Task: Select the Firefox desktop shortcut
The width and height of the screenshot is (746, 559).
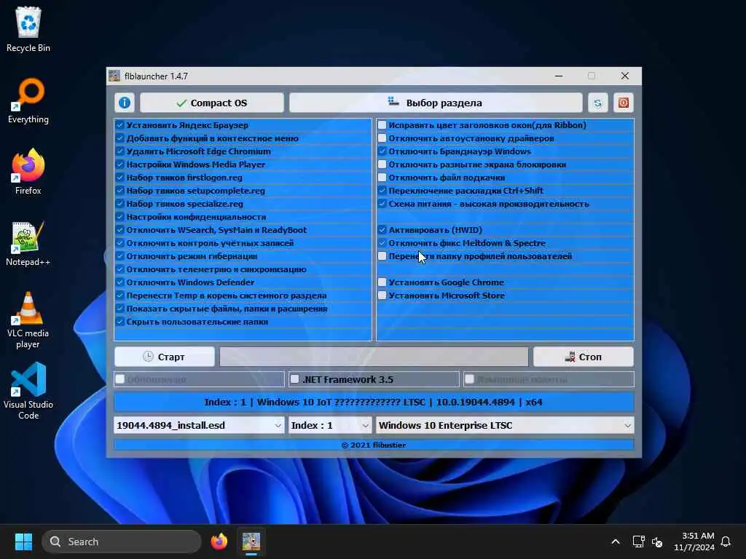Action: click(x=28, y=172)
